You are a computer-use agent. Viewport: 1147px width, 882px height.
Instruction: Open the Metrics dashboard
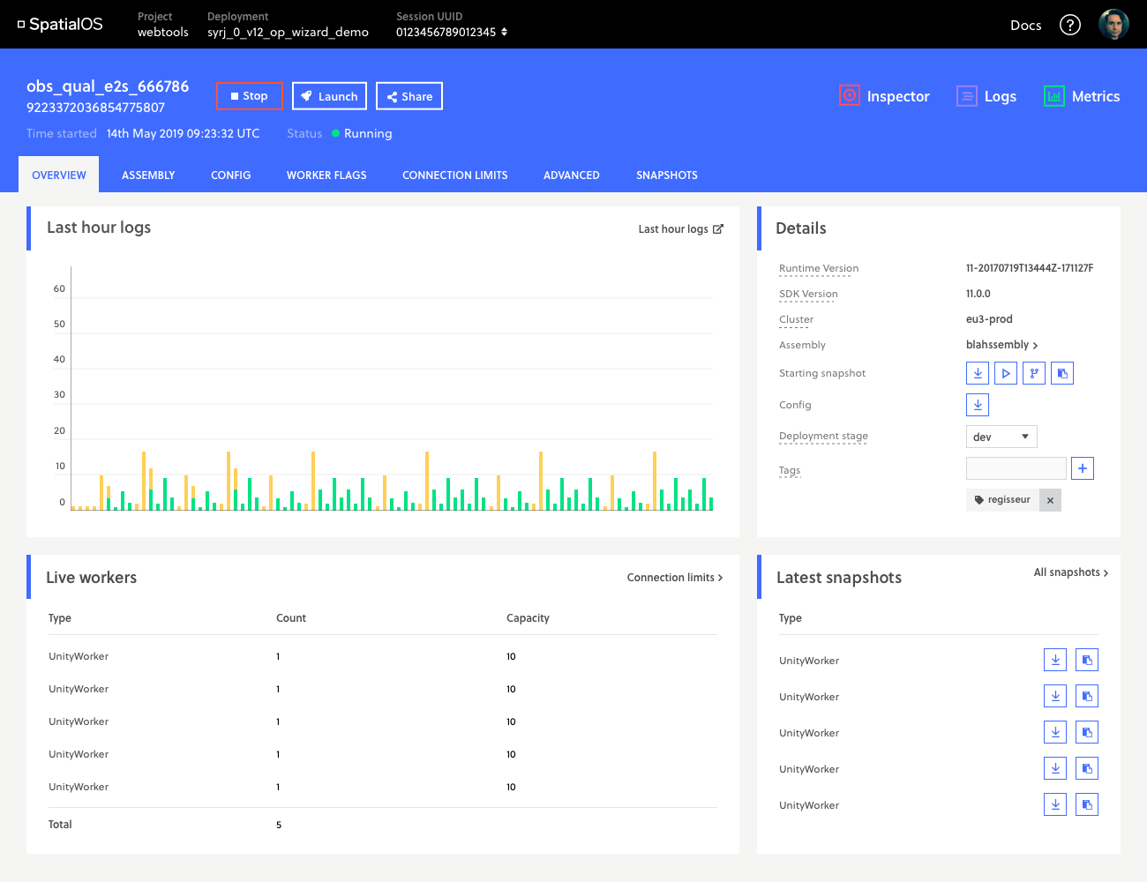(1082, 96)
